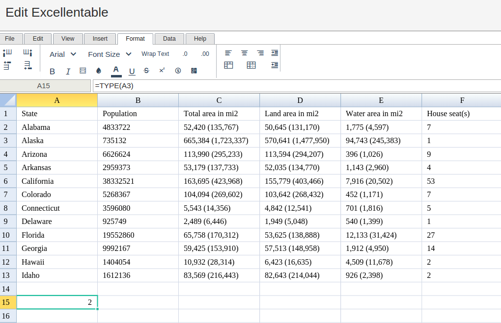Viewport: 501px width, 323px height.
Task: Click the Wrap Text button
Action: coord(155,54)
